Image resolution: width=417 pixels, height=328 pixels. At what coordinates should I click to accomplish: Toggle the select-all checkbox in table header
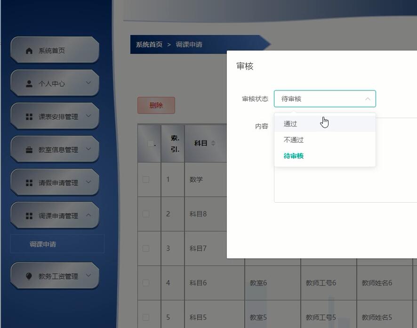click(x=151, y=144)
